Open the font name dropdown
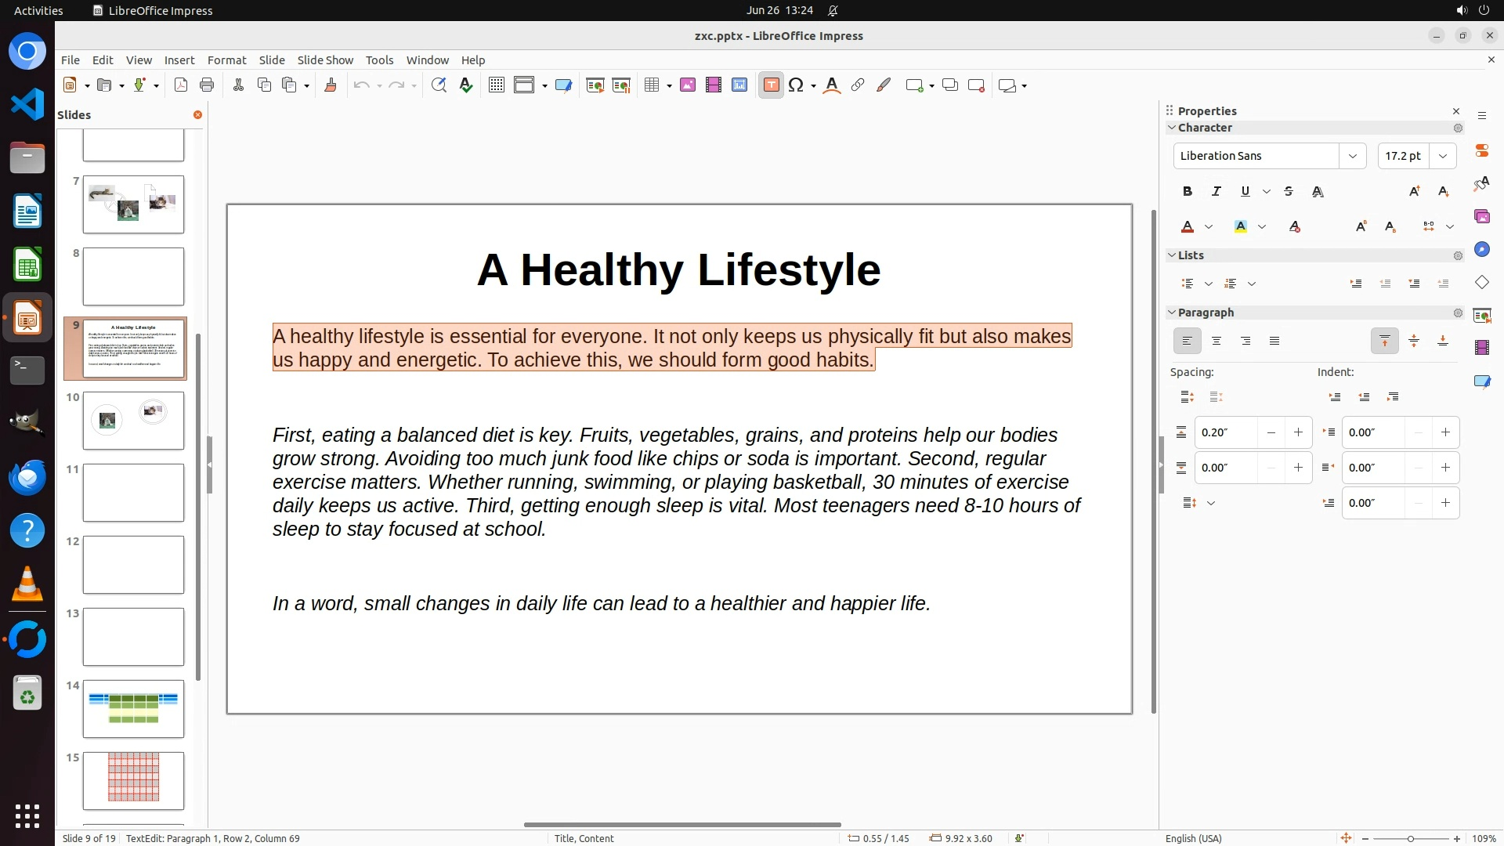The image size is (1504, 846). (1352, 156)
